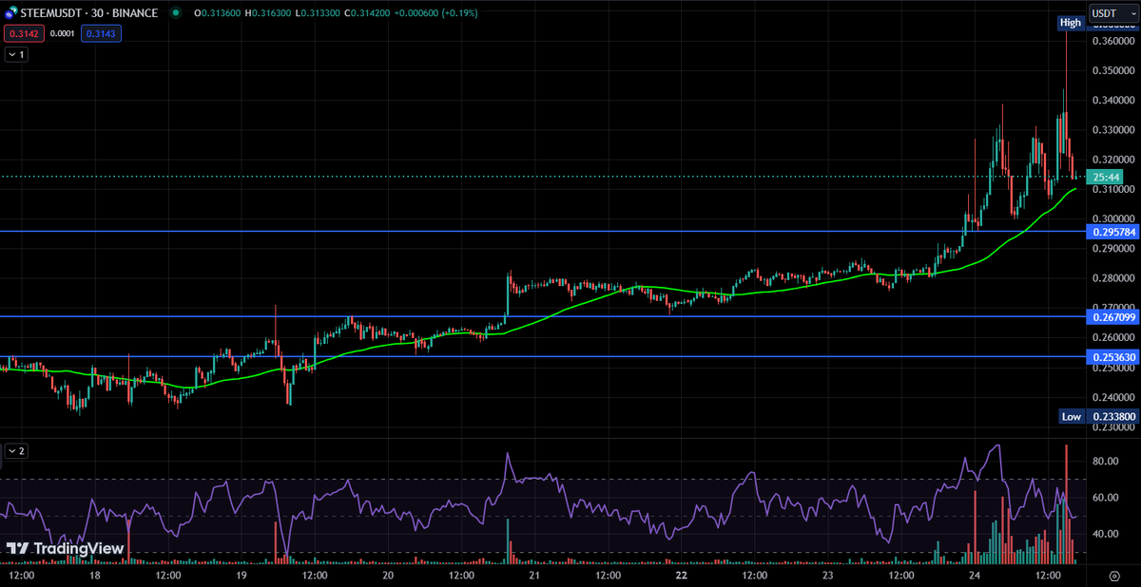Open the STEEMUSDT · 30 · BINANCE symbol title
This screenshot has height=587, width=1141.
pyautogui.click(x=89, y=13)
